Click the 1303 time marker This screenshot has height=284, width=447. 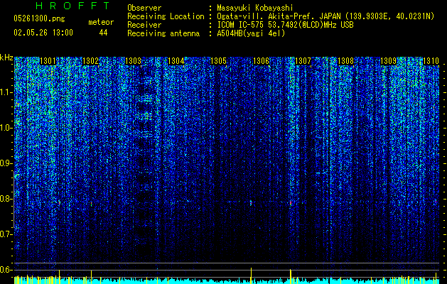133,61
